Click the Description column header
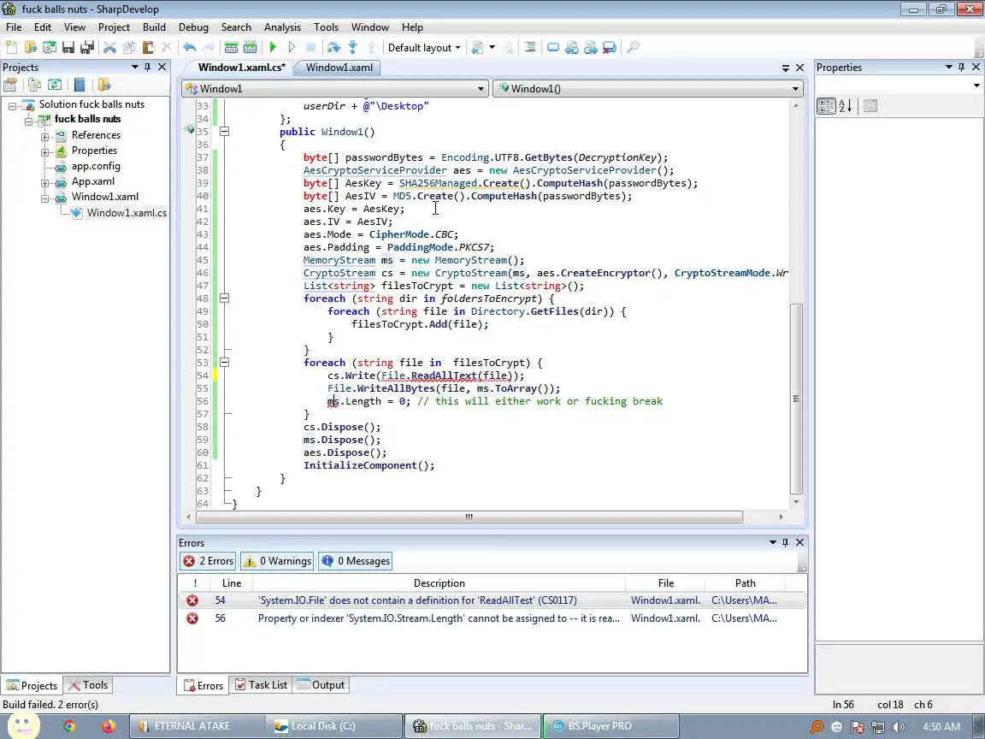The height and width of the screenshot is (739, 985). coord(439,583)
